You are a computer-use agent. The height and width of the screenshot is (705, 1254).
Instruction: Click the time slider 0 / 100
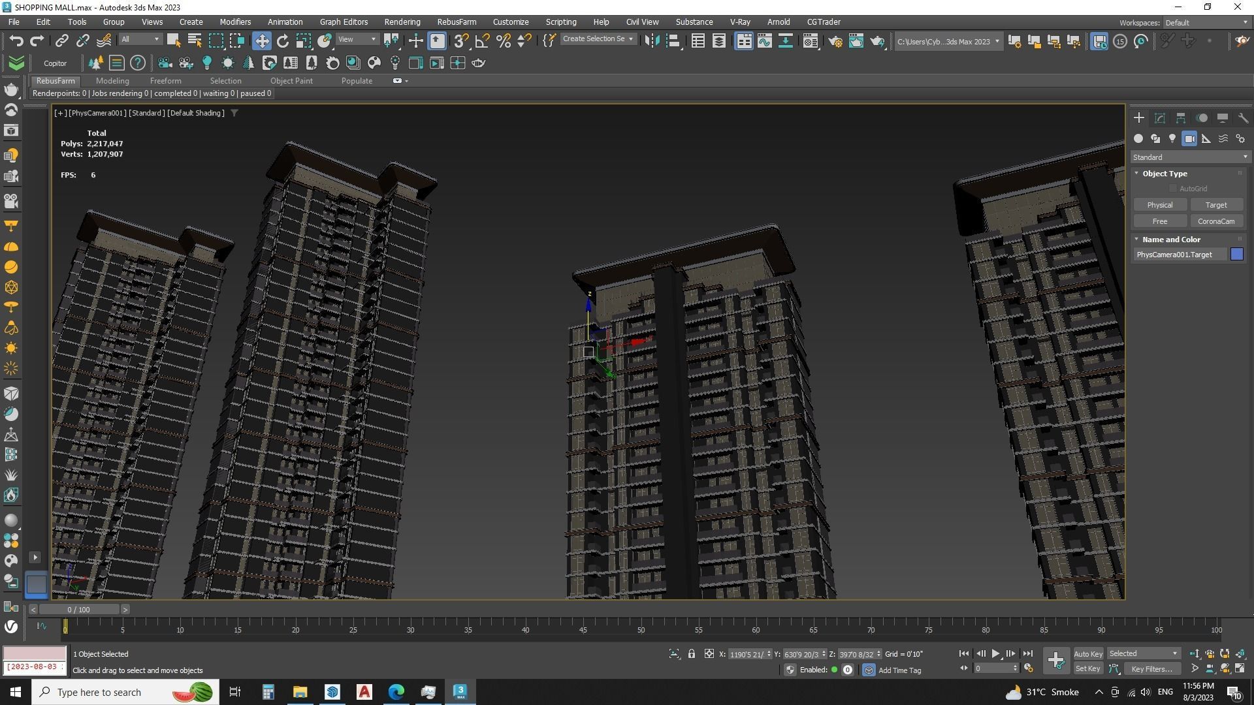click(78, 610)
